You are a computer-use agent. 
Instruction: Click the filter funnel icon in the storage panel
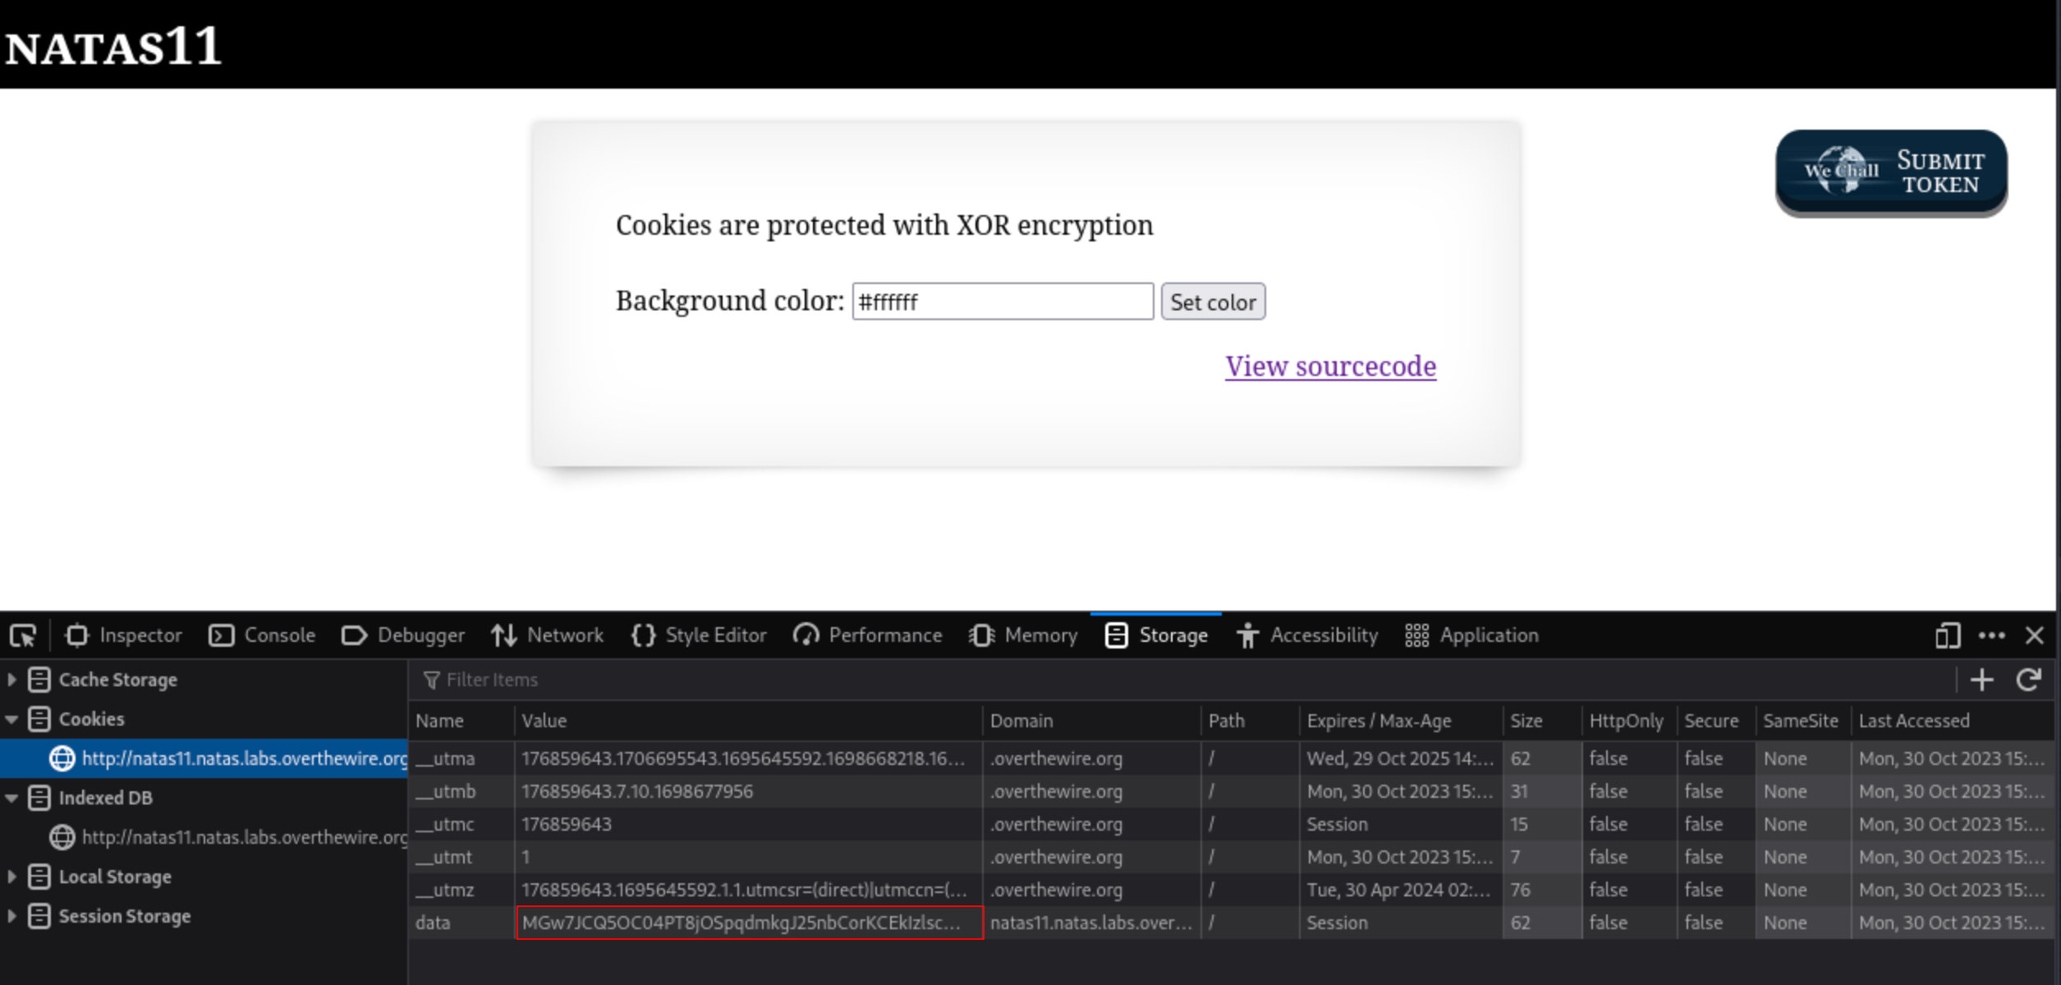(x=431, y=680)
